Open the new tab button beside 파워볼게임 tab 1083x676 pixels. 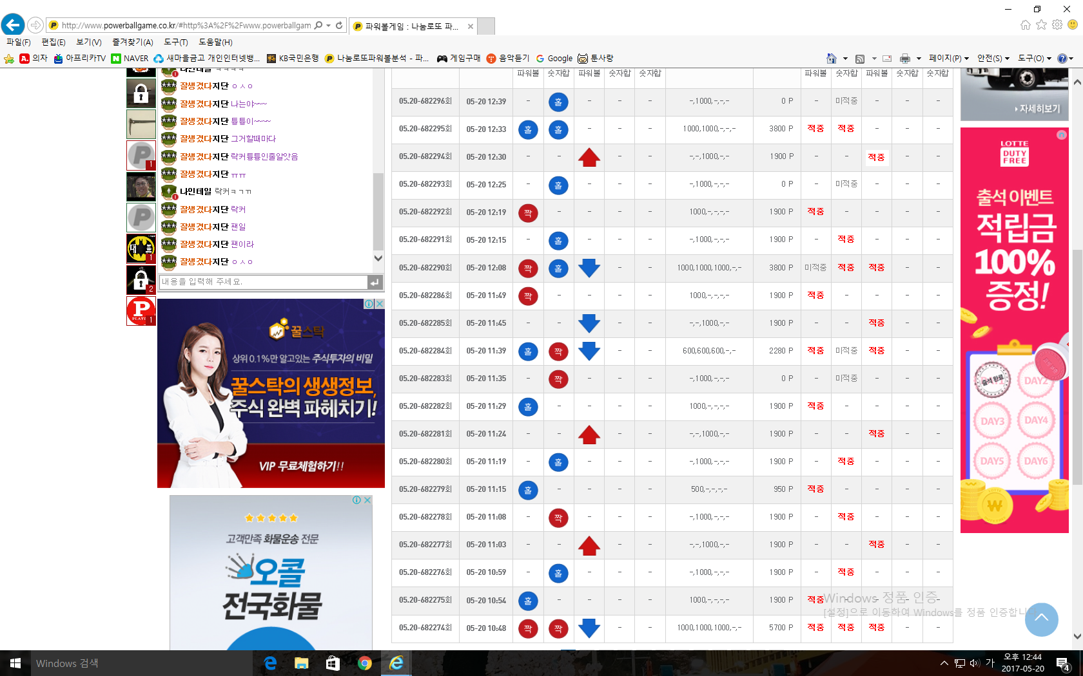click(x=486, y=26)
